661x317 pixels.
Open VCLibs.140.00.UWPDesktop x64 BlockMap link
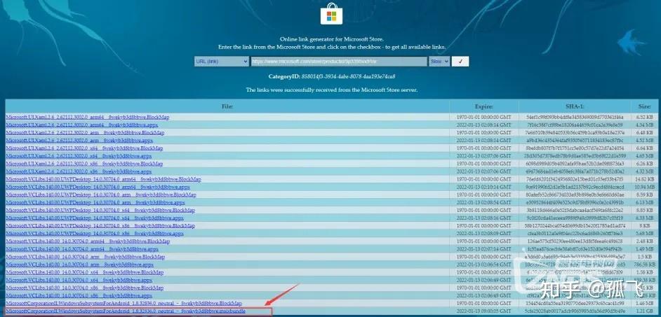(100, 210)
